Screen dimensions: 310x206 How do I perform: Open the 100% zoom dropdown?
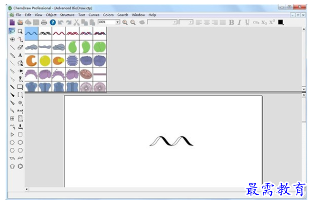pos(118,22)
